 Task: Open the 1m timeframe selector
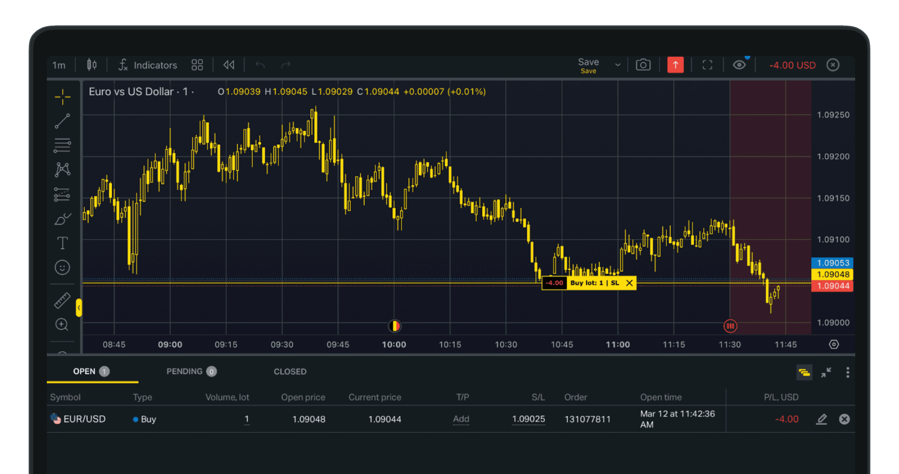59,64
